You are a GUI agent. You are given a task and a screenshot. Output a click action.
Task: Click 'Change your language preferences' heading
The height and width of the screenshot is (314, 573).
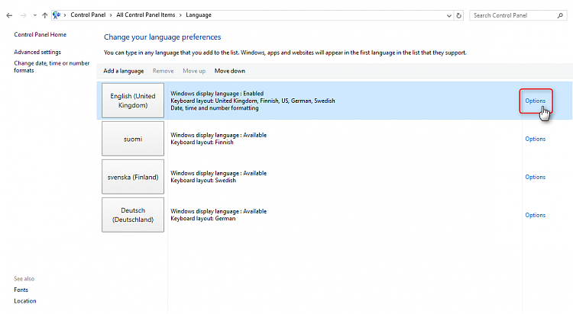162,37
